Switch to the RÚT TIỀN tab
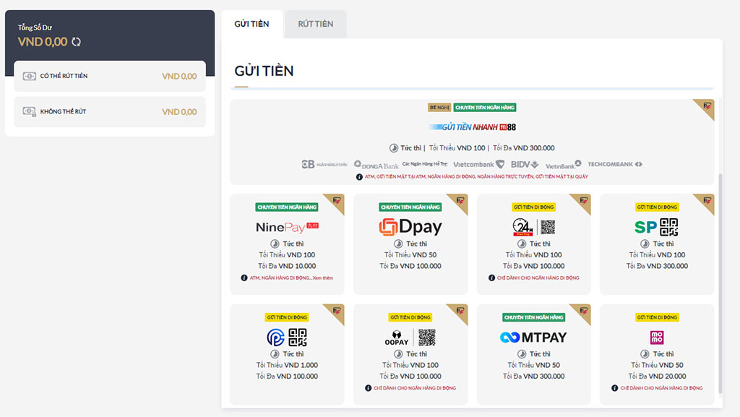Viewport: 740px width, 417px height. 315,24
